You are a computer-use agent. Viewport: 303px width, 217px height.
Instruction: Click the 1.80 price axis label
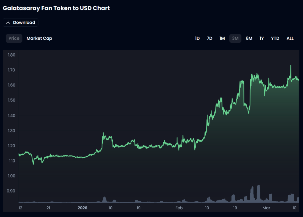pos(12,55)
